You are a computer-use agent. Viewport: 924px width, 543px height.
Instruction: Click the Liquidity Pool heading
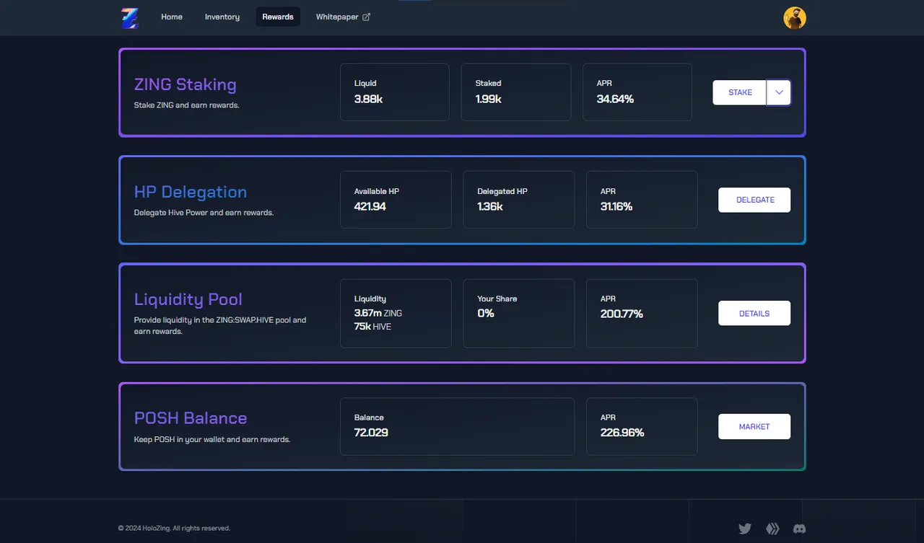188,299
